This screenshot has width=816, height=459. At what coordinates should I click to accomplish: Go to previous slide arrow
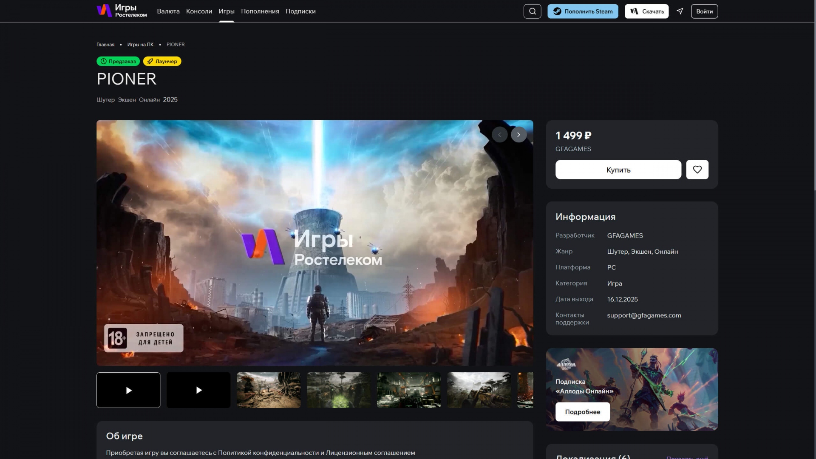499,135
